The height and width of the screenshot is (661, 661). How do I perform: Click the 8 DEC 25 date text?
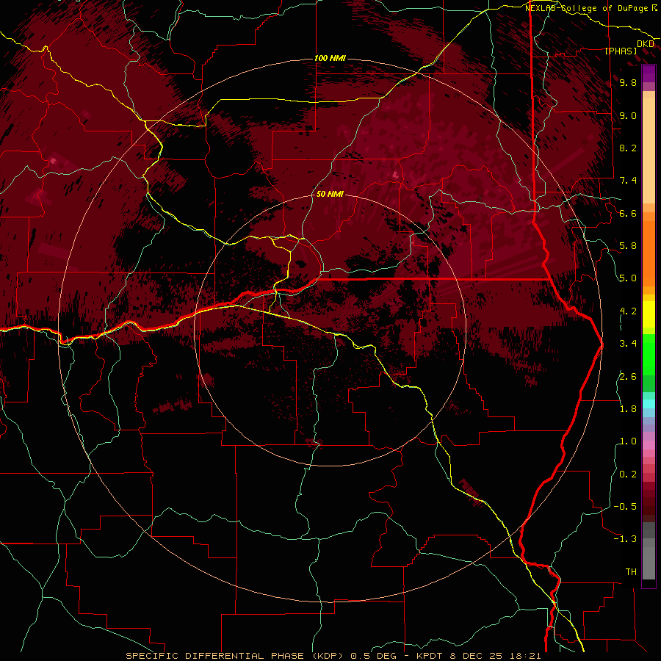(x=478, y=656)
